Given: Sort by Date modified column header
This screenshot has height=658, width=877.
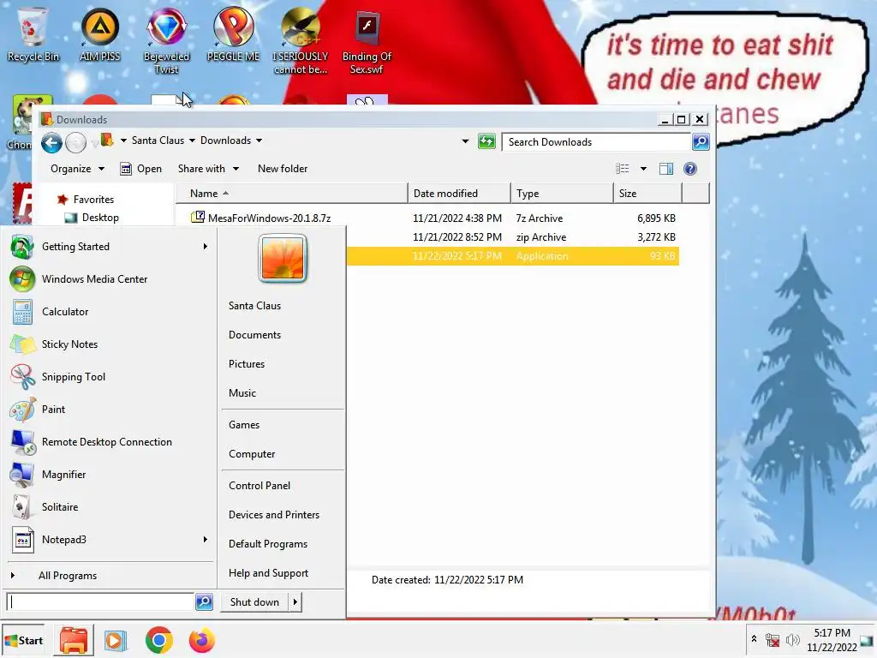Looking at the screenshot, I should coord(459,193).
